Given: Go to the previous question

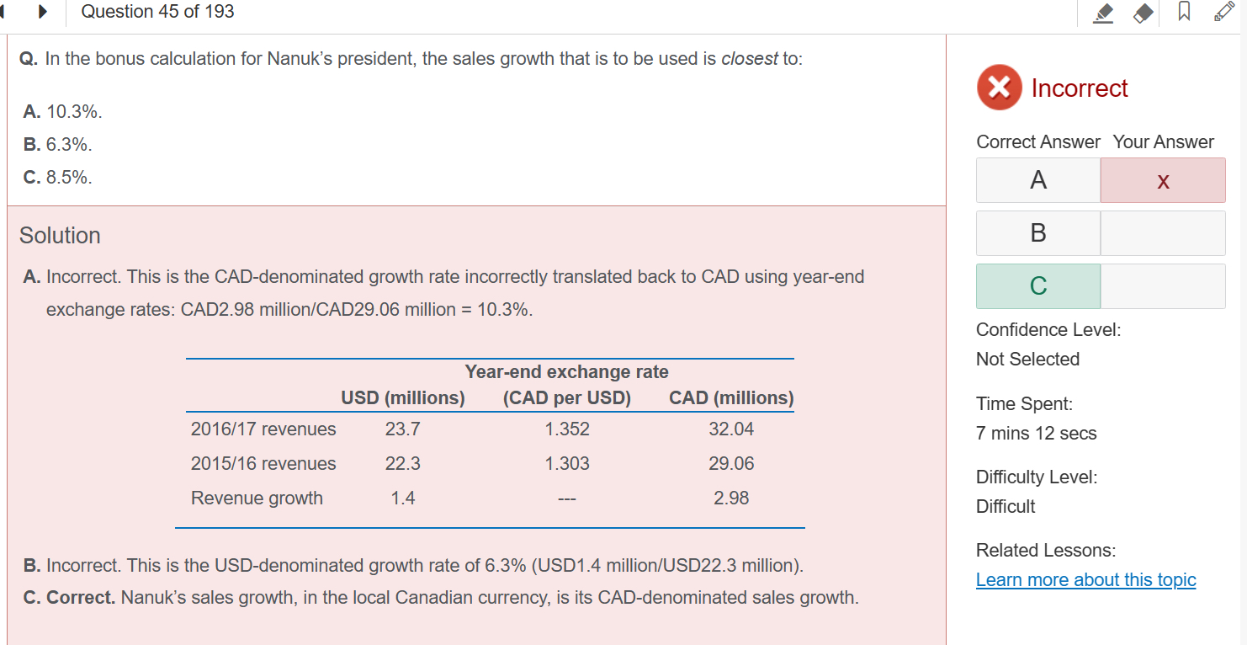Looking at the screenshot, I should pyautogui.click(x=3, y=12).
